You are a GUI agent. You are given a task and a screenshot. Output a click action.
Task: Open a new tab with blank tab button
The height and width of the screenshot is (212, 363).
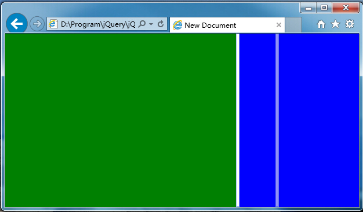(x=293, y=25)
